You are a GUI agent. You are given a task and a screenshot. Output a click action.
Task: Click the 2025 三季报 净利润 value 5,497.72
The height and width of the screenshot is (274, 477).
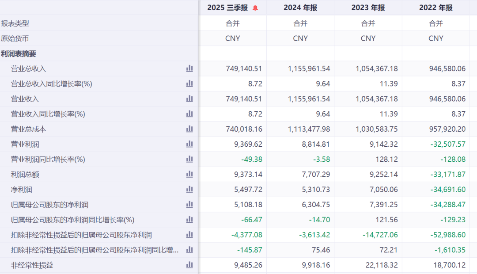[x=248, y=190]
